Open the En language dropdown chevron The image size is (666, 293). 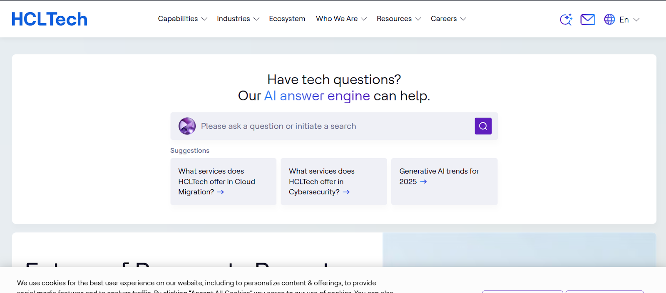click(x=636, y=20)
